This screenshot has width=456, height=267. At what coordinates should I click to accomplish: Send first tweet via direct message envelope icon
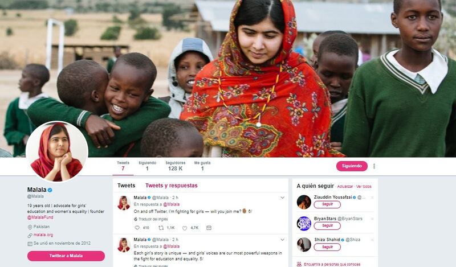click(x=209, y=228)
